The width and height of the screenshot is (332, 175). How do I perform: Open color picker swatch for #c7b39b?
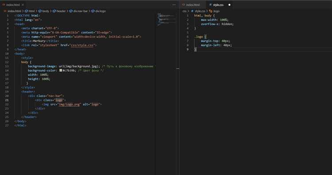tap(61, 70)
